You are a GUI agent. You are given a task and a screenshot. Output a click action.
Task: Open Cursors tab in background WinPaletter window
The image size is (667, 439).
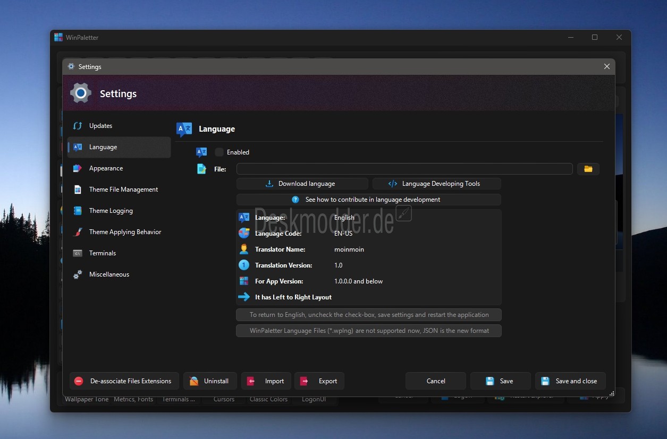click(224, 399)
